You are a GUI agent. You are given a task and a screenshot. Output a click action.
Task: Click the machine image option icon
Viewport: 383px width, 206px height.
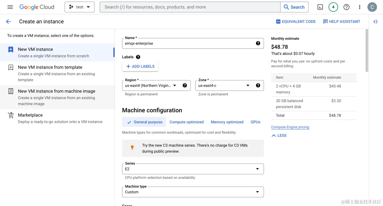pyautogui.click(x=11, y=91)
